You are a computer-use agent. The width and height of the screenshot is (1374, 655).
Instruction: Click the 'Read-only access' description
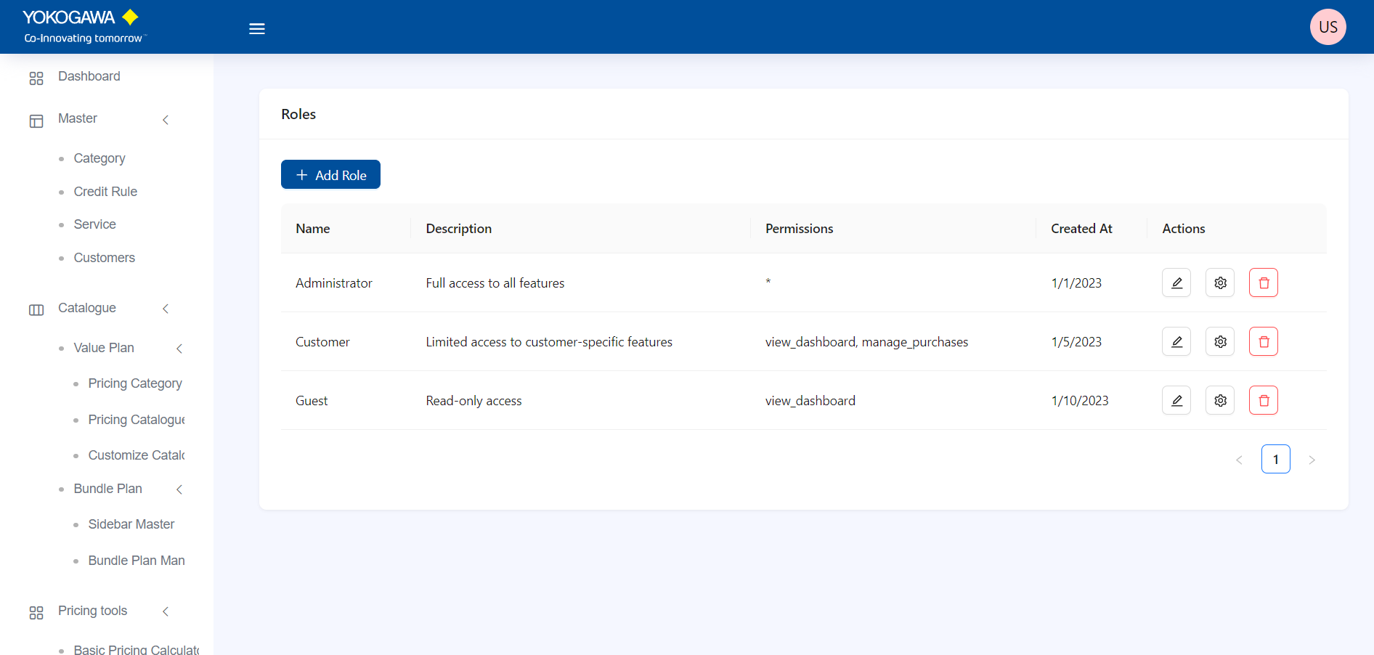tap(473, 401)
